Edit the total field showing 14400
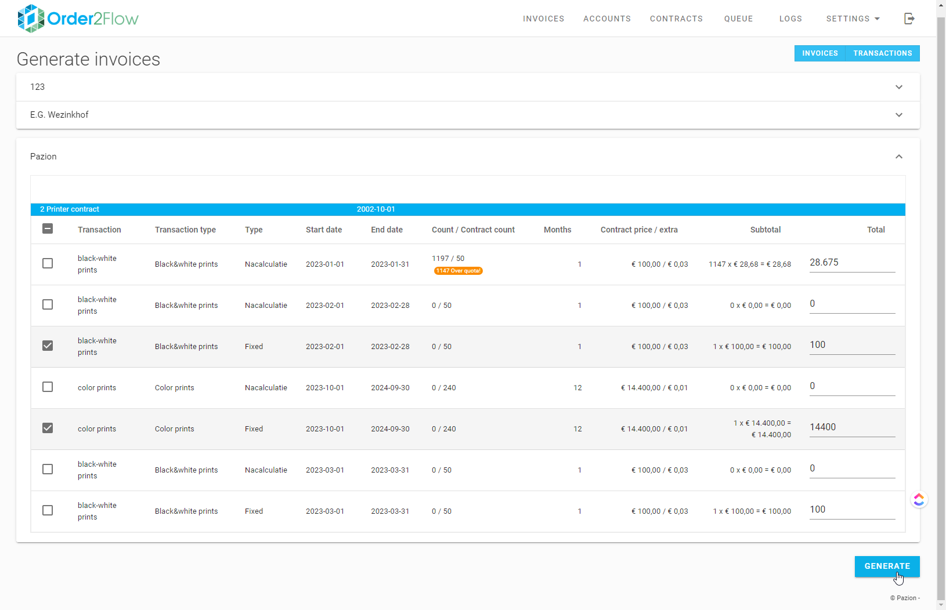This screenshot has height=610, width=946. [852, 427]
